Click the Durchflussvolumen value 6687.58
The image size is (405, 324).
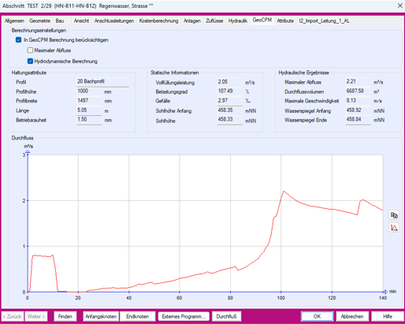tap(358, 91)
